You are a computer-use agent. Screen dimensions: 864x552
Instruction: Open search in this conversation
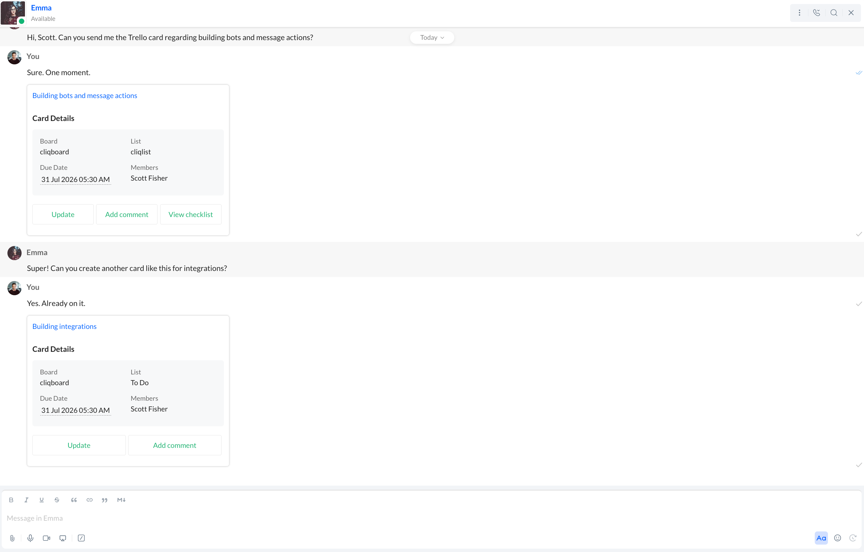[834, 13]
